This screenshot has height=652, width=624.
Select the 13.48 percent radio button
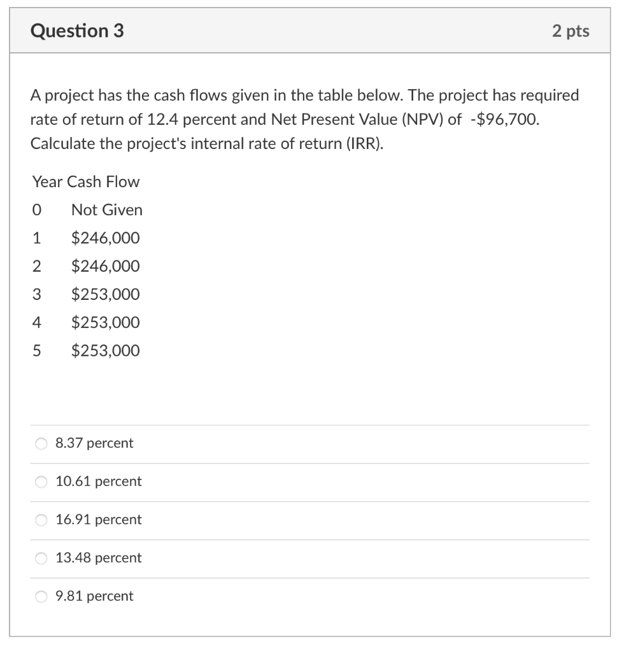point(41,558)
